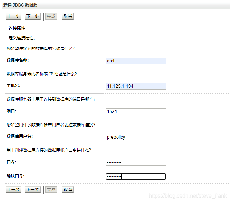Focus the 数据库用户名 field with prepolicy
The image size is (230, 202).
[x=136, y=137]
